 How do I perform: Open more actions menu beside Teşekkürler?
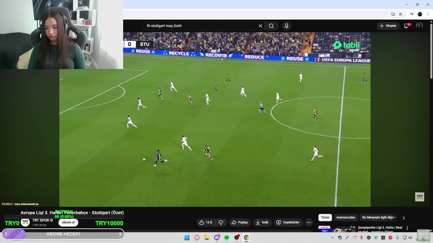(309, 222)
